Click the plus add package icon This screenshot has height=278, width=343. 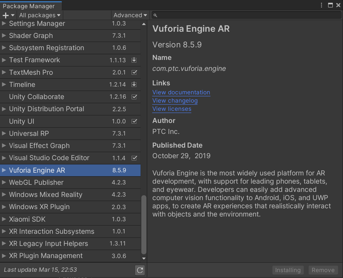point(6,15)
